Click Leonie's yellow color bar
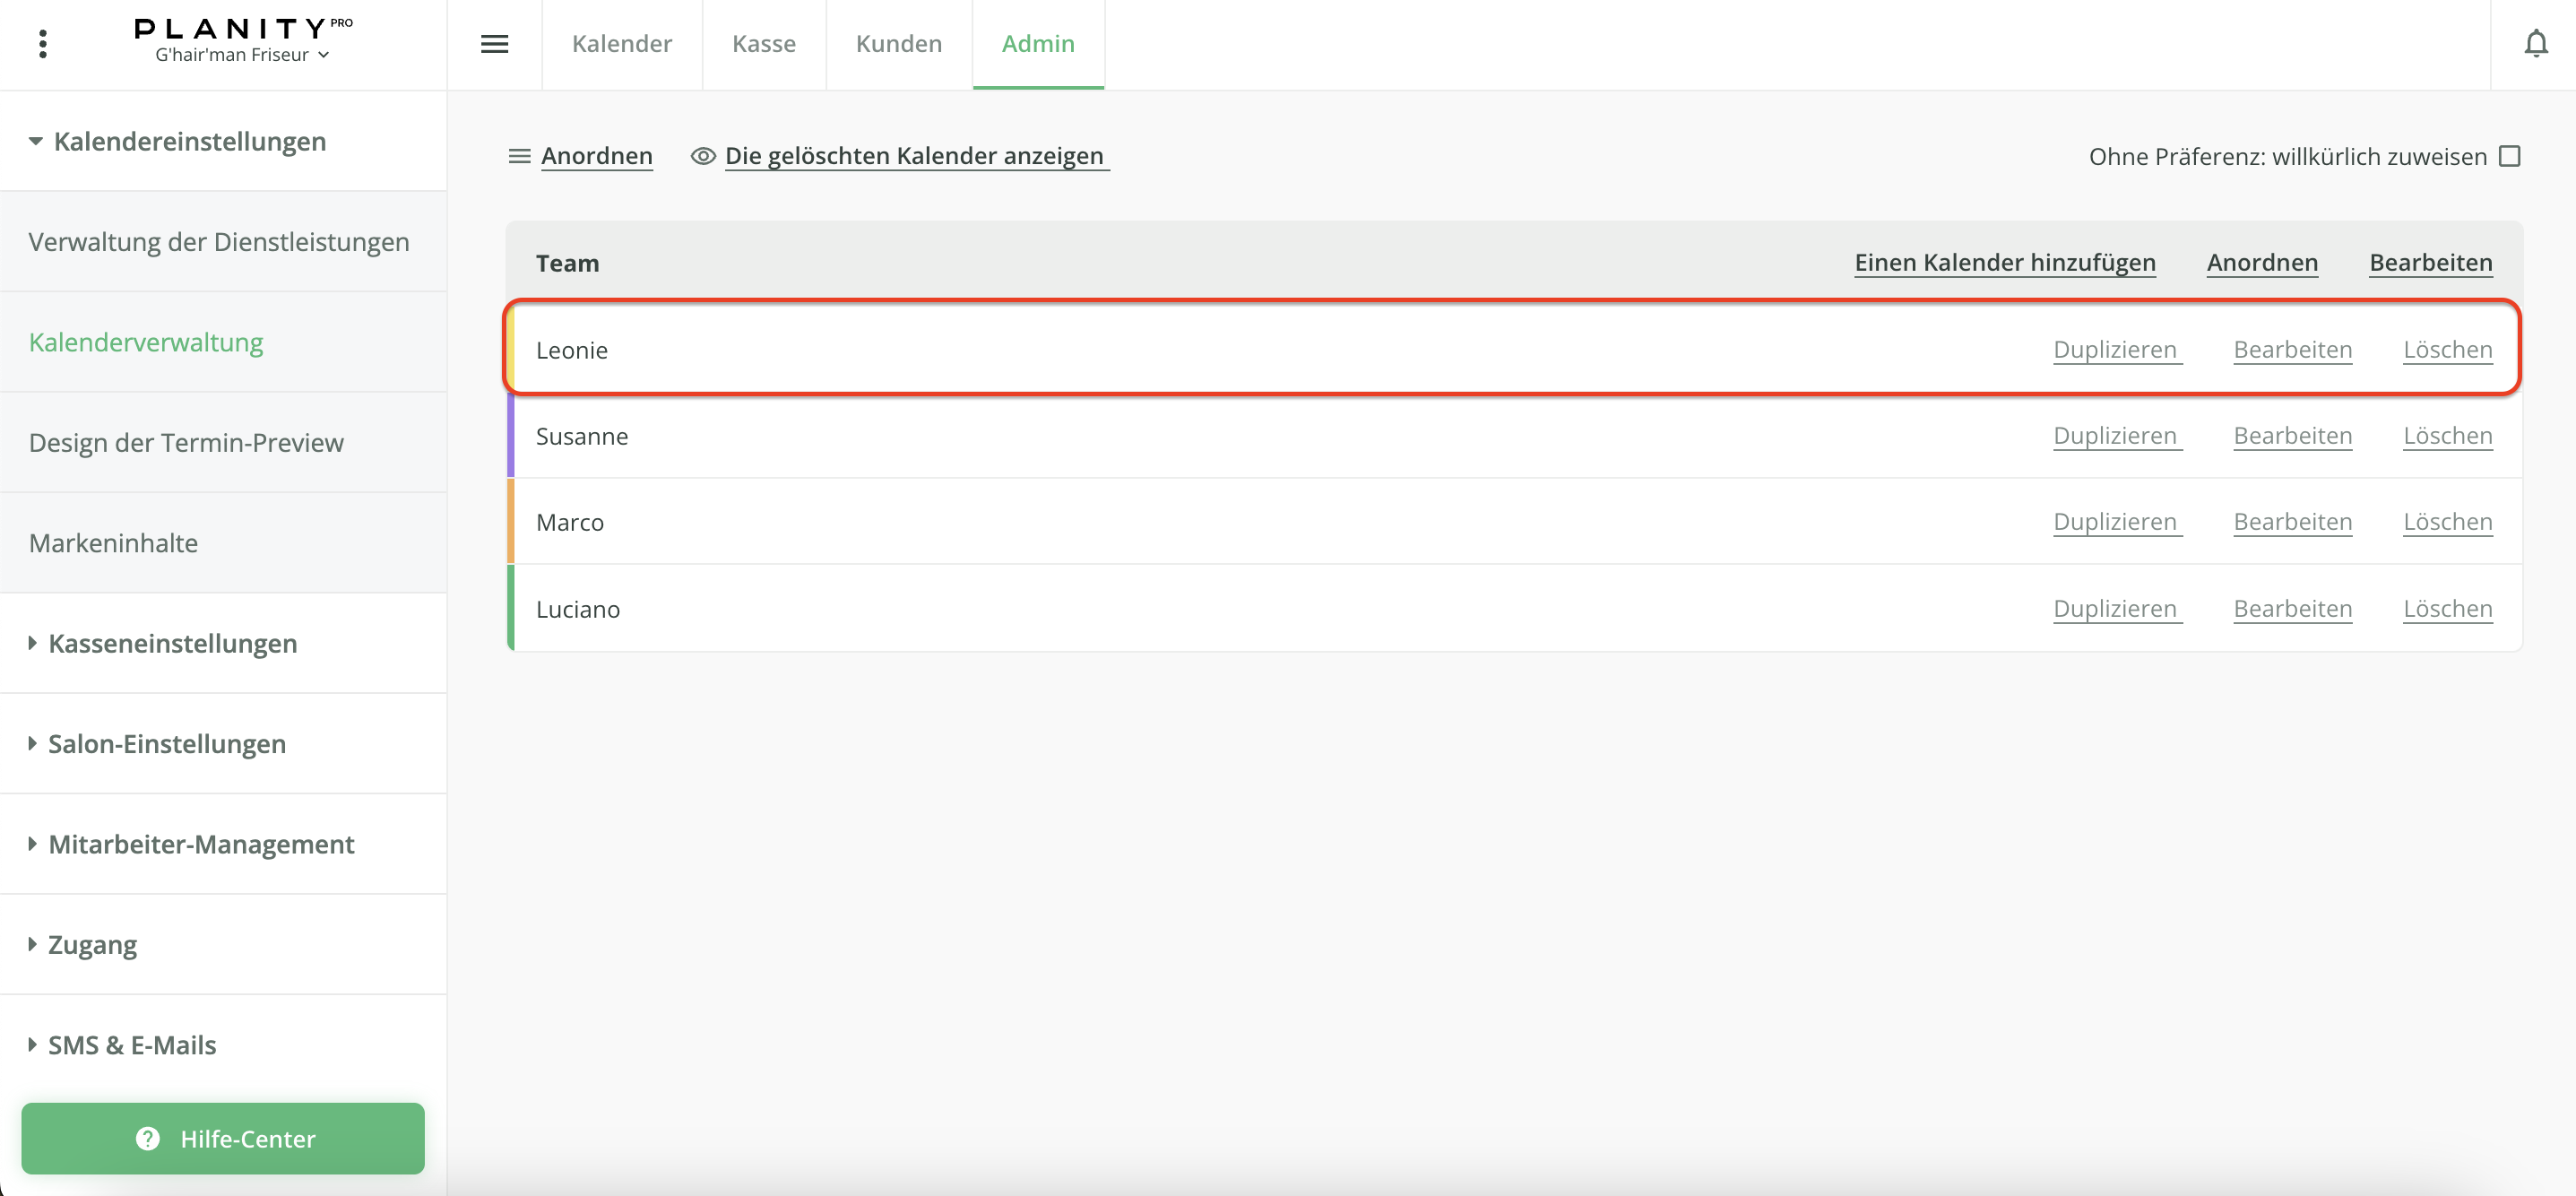Image resolution: width=2576 pixels, height=1196 pixels. 511,349
